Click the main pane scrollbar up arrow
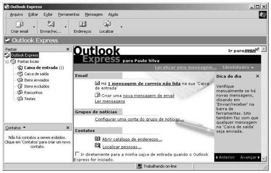271x173 pixels. pyautogui.click(x=264, y=49)
